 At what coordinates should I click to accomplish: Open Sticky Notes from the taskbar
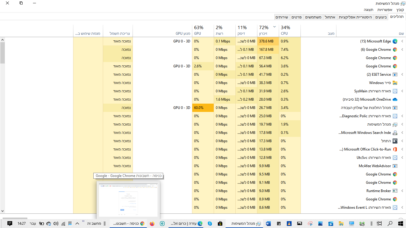point(279,224)
